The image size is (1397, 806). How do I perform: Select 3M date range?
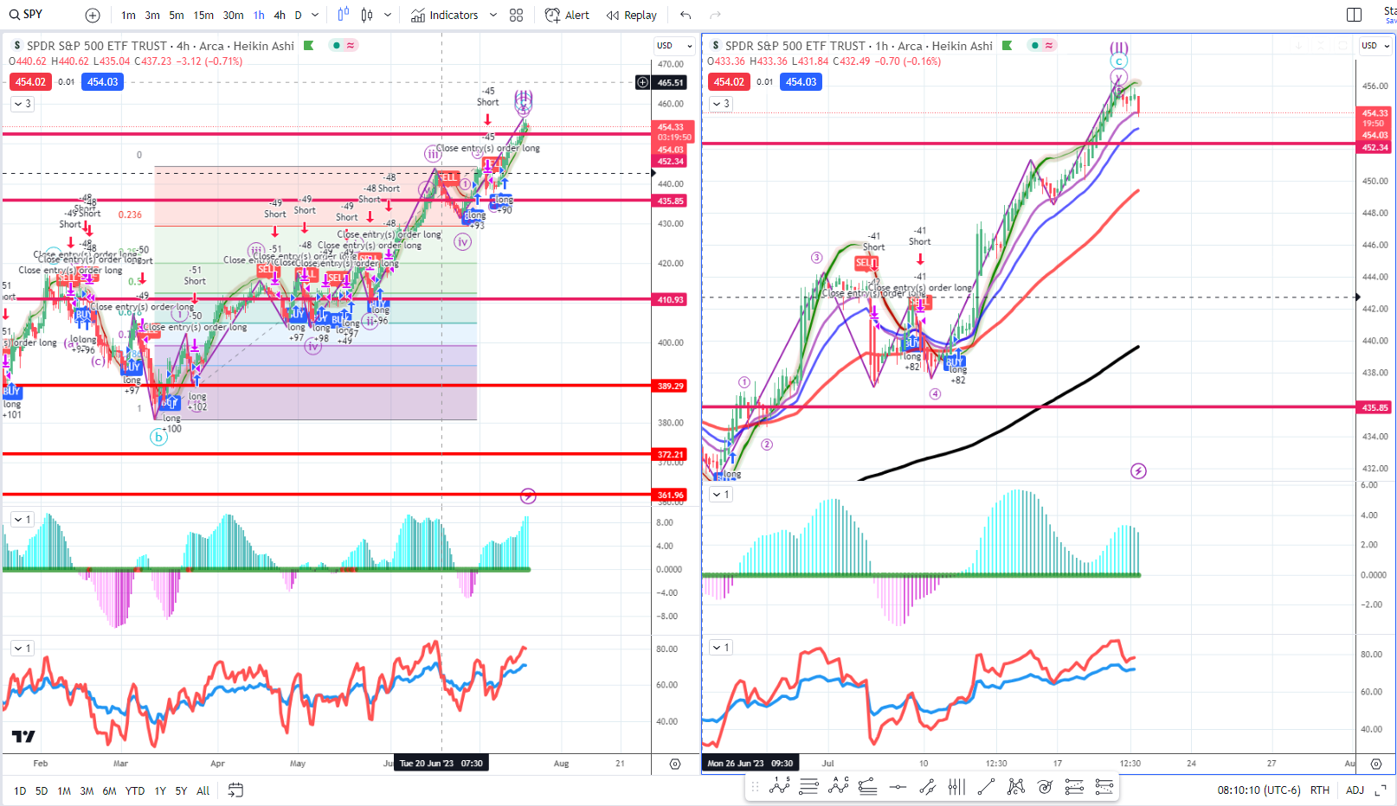pyautogui.click(x=87, y=790)
